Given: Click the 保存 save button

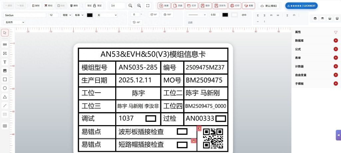Looking at the screenshot, I should pyautogui.click(x=205, y=6).
